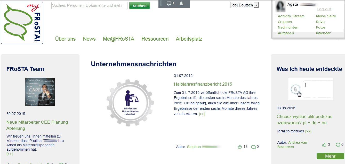345x164 pixels.
Task: Like the Chcesz wysłać plik post
Action: (324, 145)
